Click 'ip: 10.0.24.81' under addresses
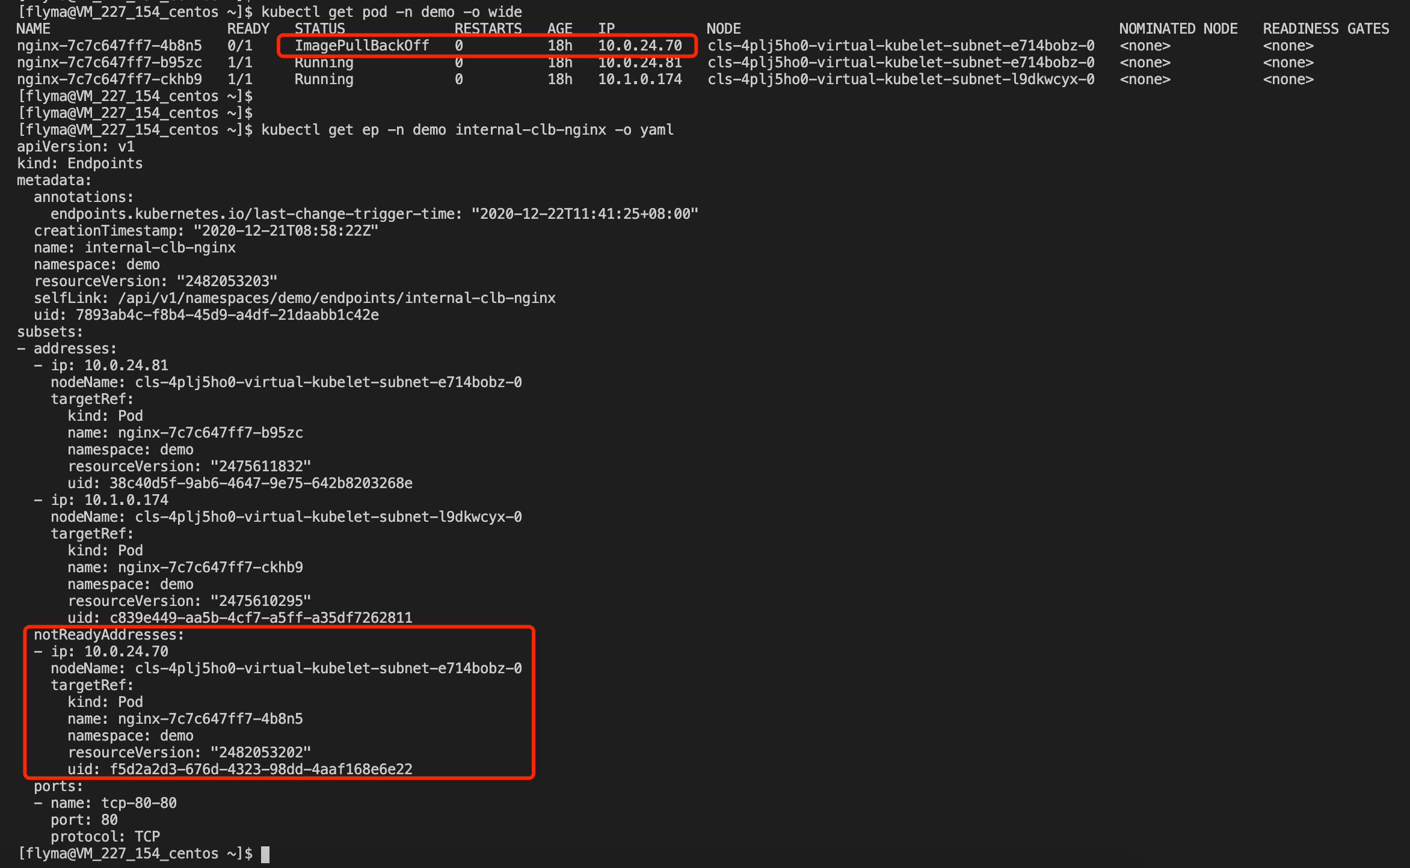1410x868 pixels. (109, 365)
